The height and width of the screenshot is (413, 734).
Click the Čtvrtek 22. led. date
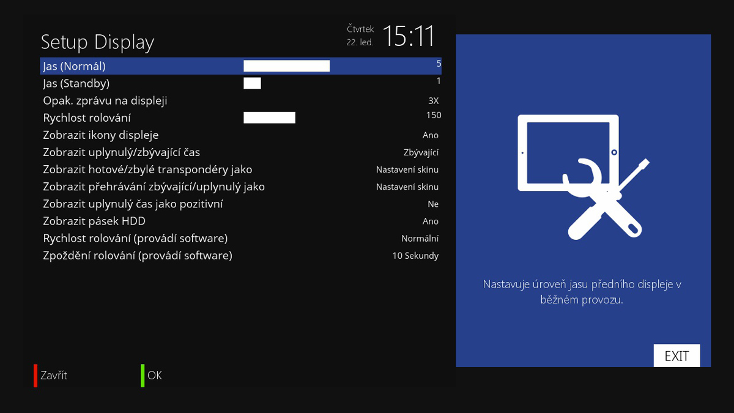360,35
